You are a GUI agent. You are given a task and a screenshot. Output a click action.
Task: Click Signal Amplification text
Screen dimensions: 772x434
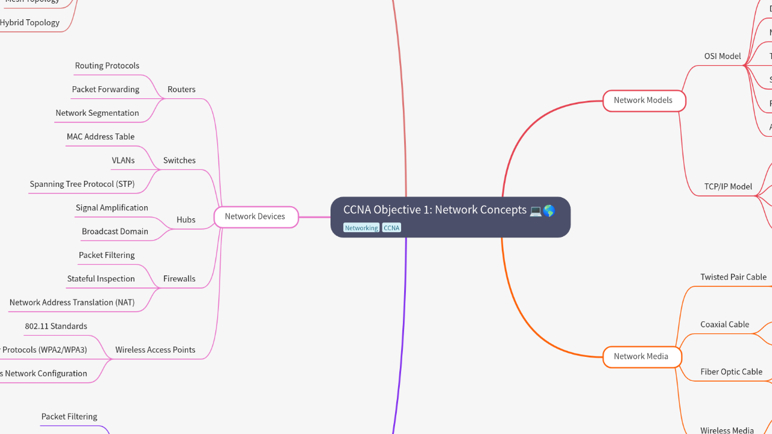(x=112, y=207)
